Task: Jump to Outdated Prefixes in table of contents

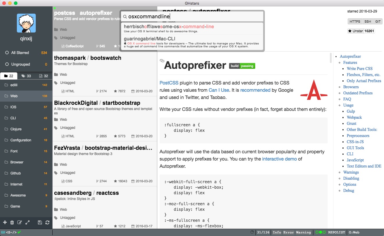Action: coord(358,93)
